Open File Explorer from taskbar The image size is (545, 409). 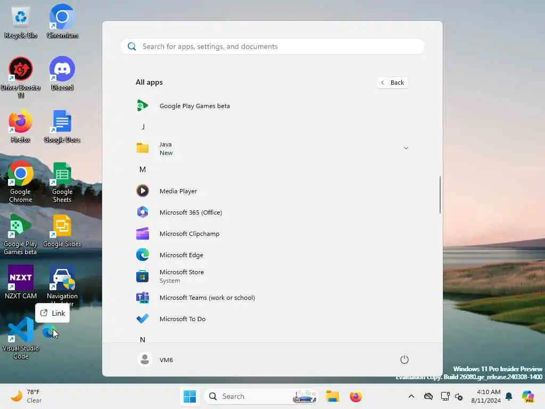[332, 396]
